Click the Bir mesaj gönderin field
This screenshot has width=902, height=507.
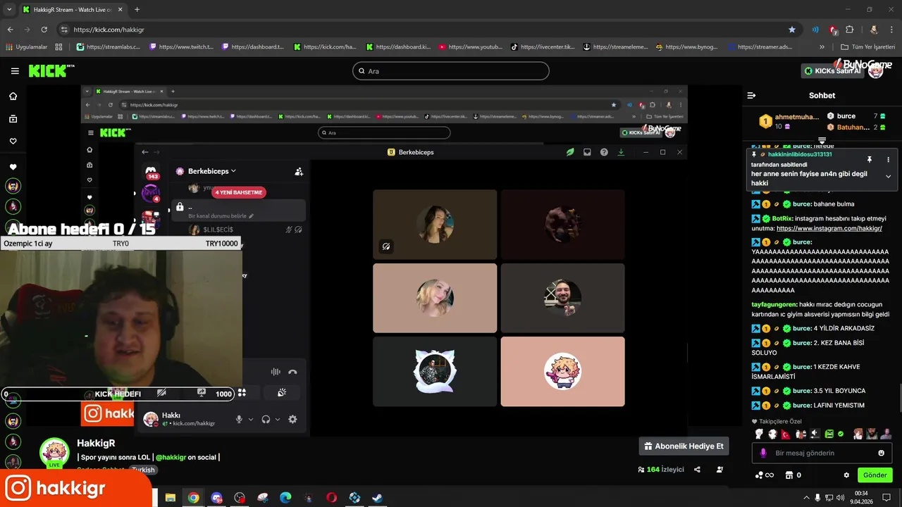(x=821, y=453)
